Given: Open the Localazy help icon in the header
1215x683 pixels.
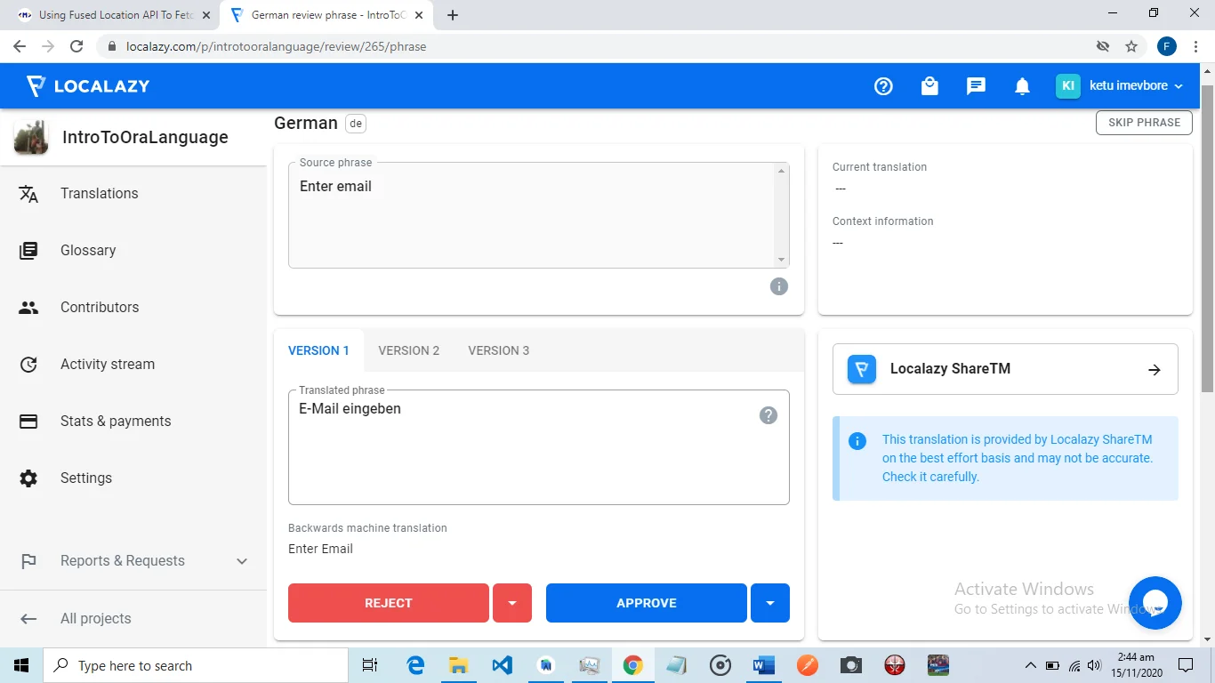Looking at the screenshot, I should coord(883,86).
